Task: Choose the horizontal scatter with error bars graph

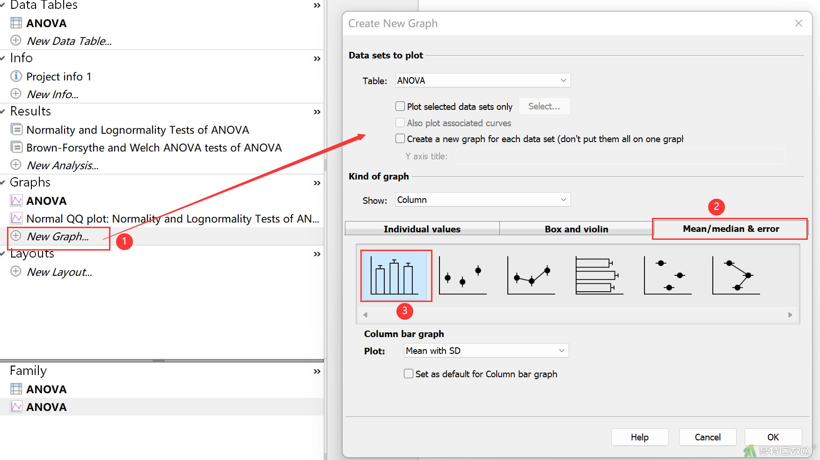Action: coord(668,276)
